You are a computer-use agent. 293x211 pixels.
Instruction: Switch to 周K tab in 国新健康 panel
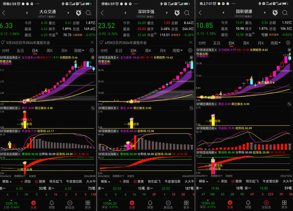246,43
